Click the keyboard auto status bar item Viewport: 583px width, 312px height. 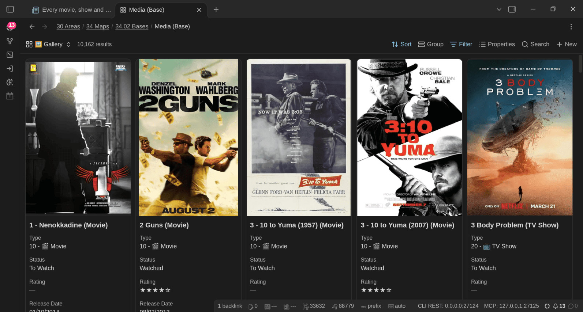(397, 306)
